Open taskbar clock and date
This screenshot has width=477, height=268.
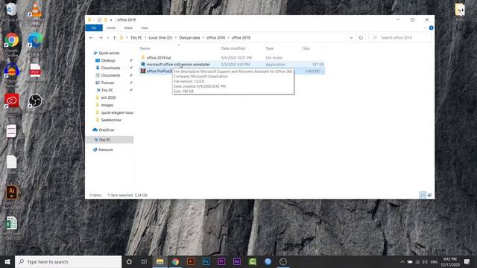tap(450, 261)
